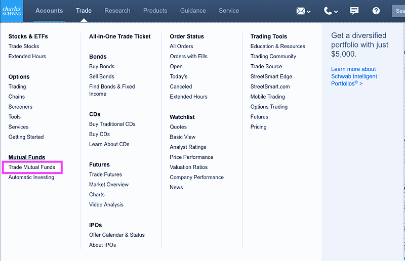Open the envelope messages icon
This screenshot has height=261, width=405.
coord(300,11)
